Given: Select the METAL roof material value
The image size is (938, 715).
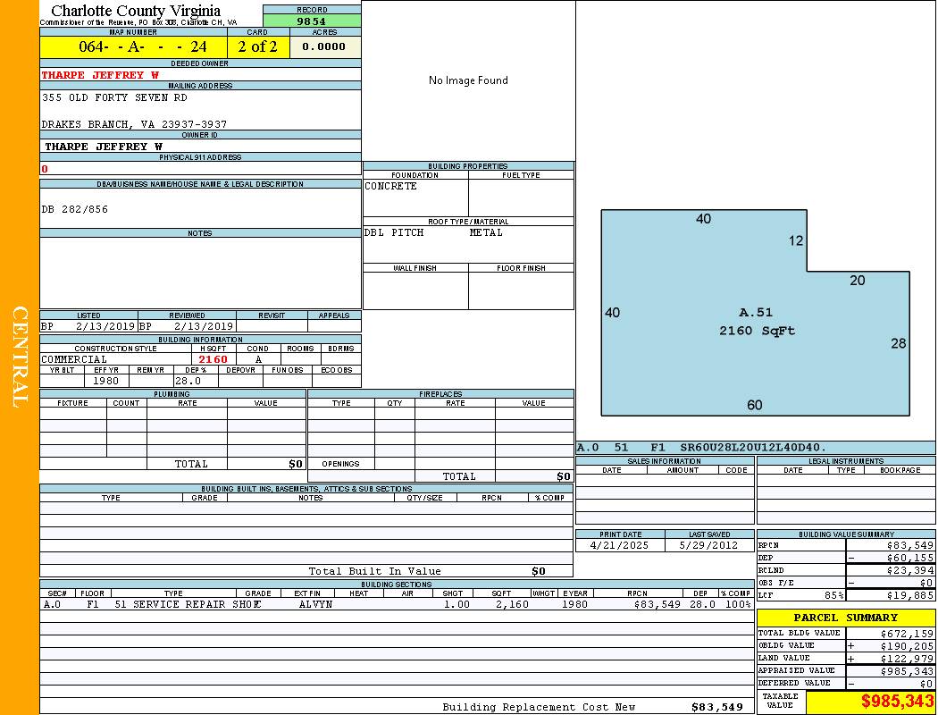Looking at the screenshot, I should (486, 232).
